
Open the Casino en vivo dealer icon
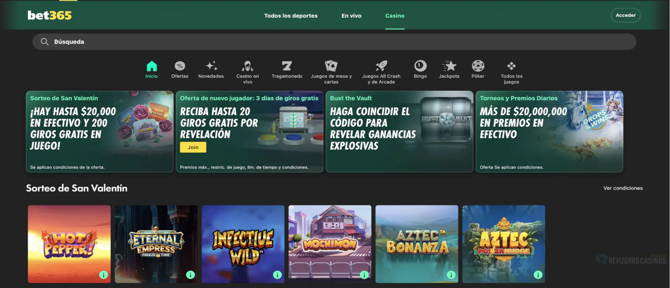(x=247, y=66)
